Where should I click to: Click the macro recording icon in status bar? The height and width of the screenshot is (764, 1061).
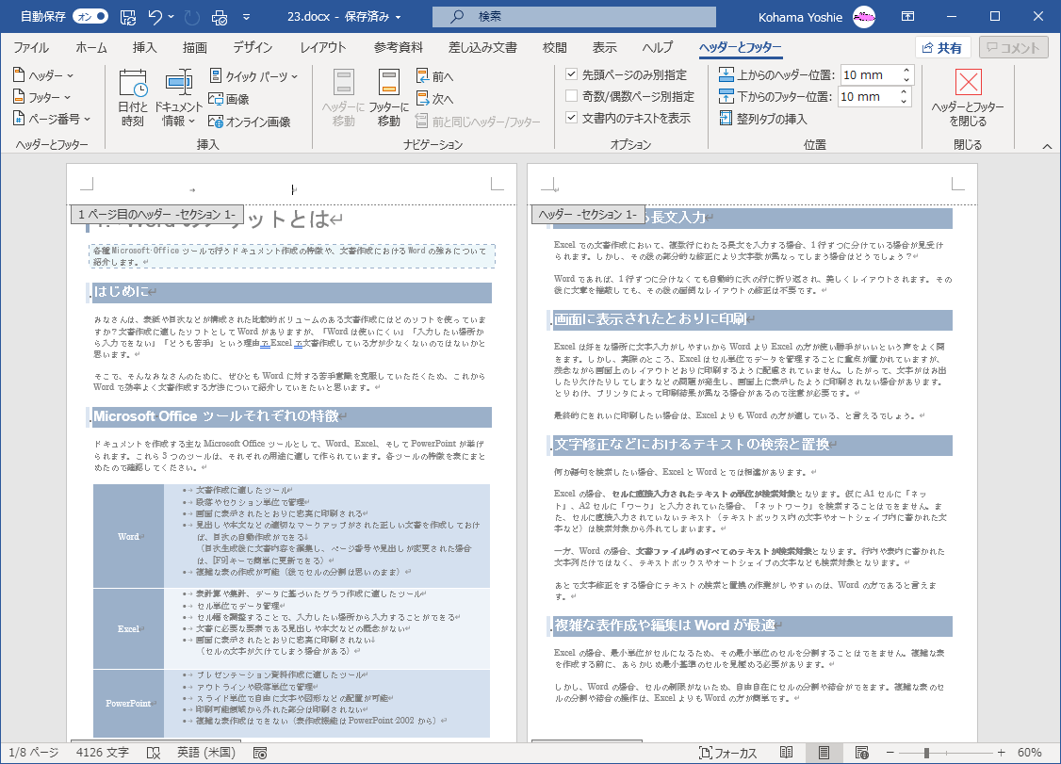tap(260, 753)
